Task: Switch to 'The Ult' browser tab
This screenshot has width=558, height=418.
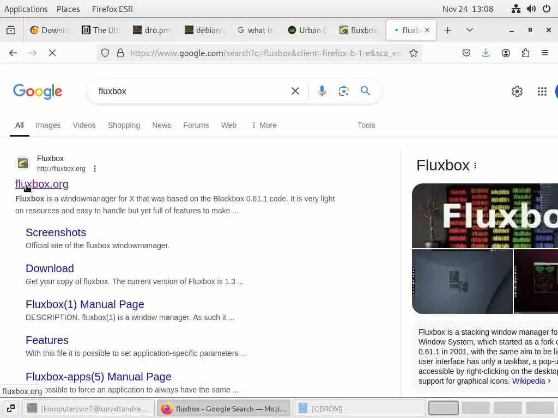Action: (x=100, y=30)
